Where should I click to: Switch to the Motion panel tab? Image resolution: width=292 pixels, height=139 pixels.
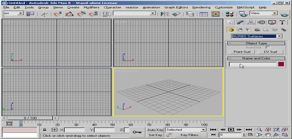click(261, 22)
